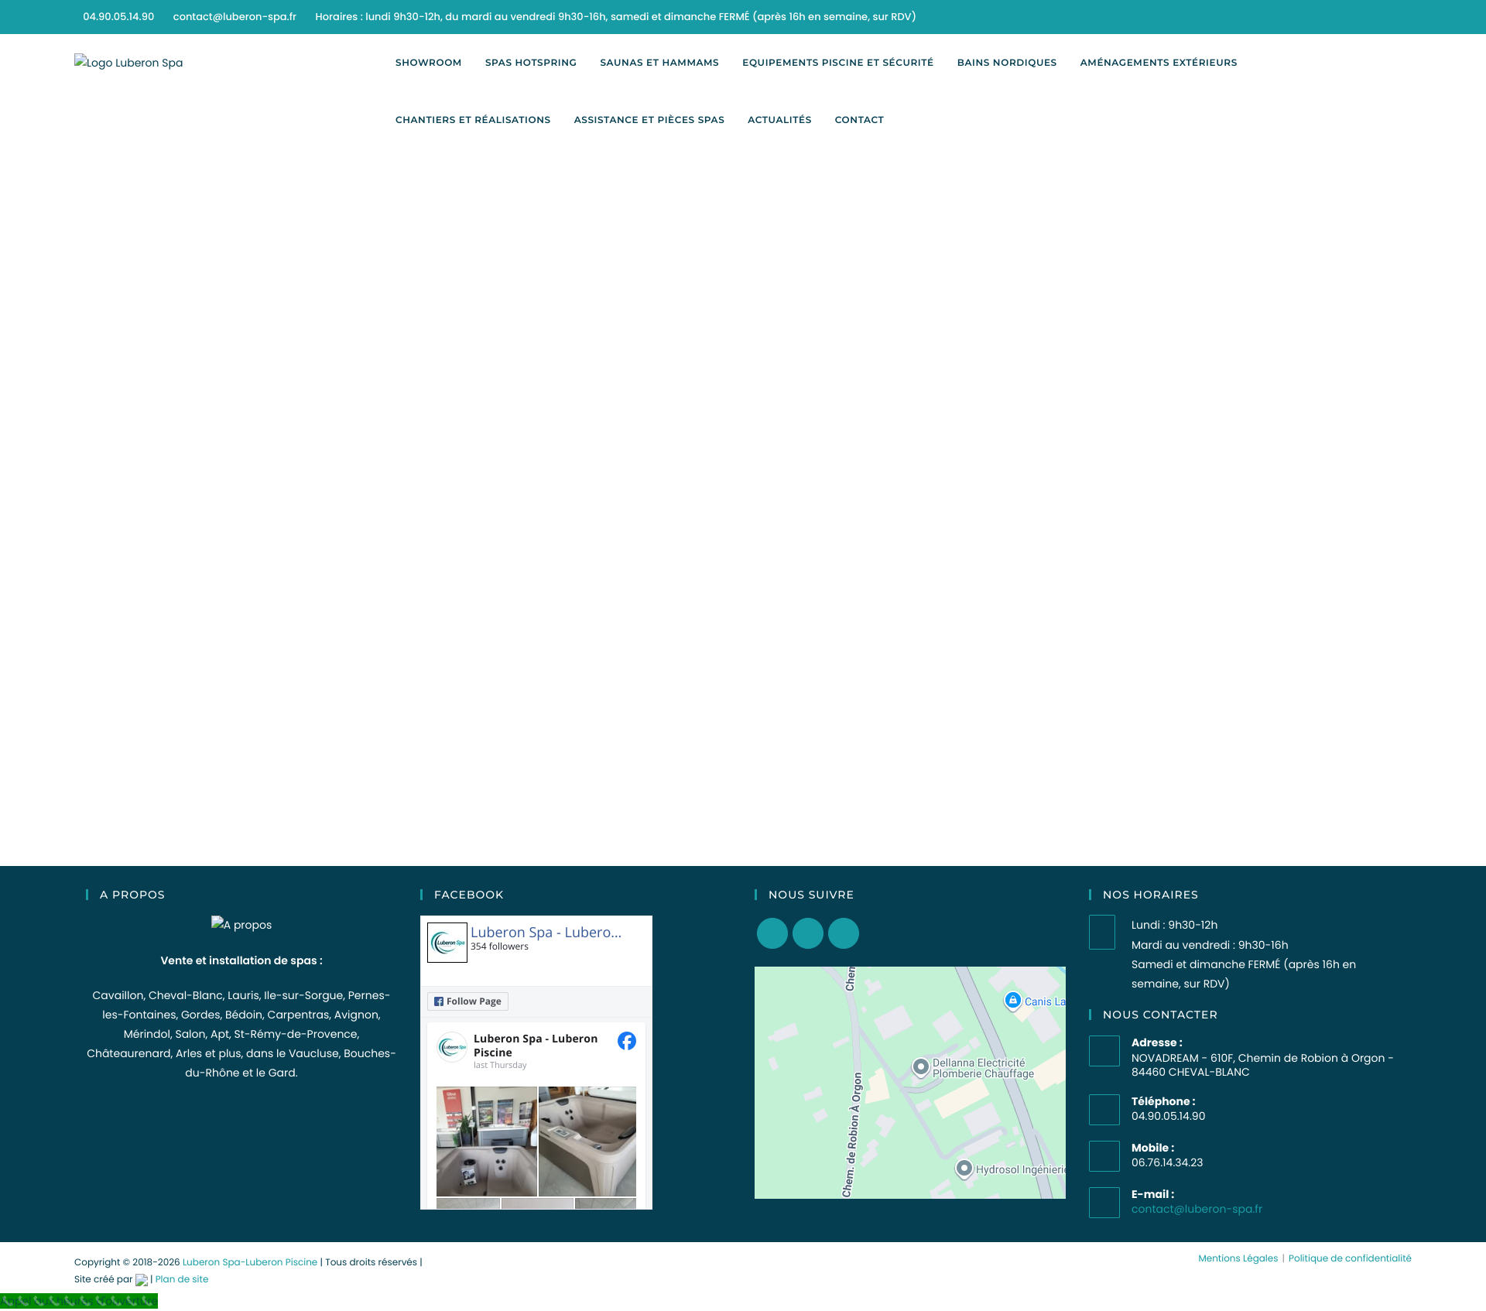The height and width of the screenshot is (1311, 1486).
Task: Open Aménagements Extérieurs menu item
Action: click(x=1159, y=63)
